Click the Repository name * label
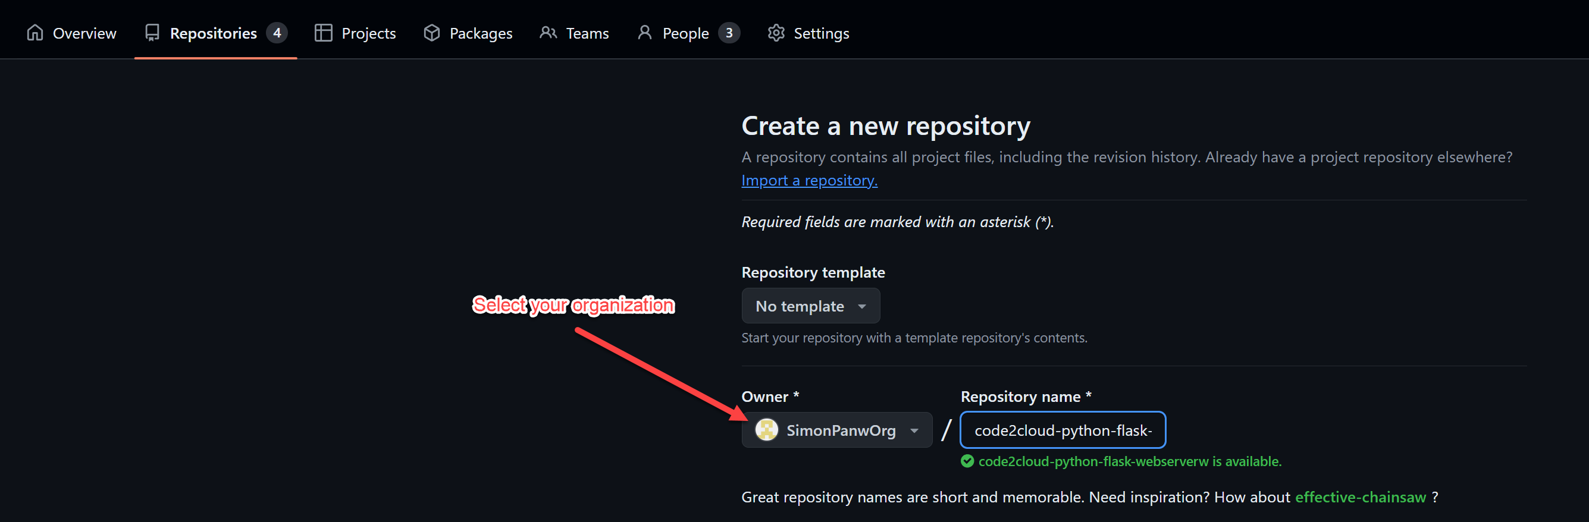Screen dimensions: 1589x522 [1026, 397]
